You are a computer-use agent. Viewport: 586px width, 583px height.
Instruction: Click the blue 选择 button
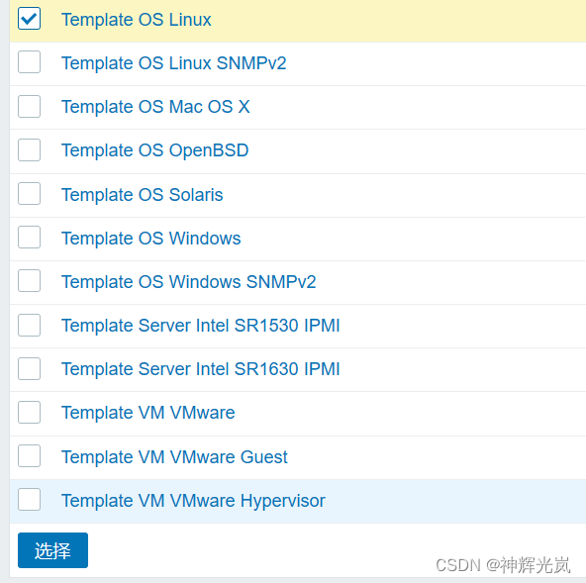tap(52, 550)
